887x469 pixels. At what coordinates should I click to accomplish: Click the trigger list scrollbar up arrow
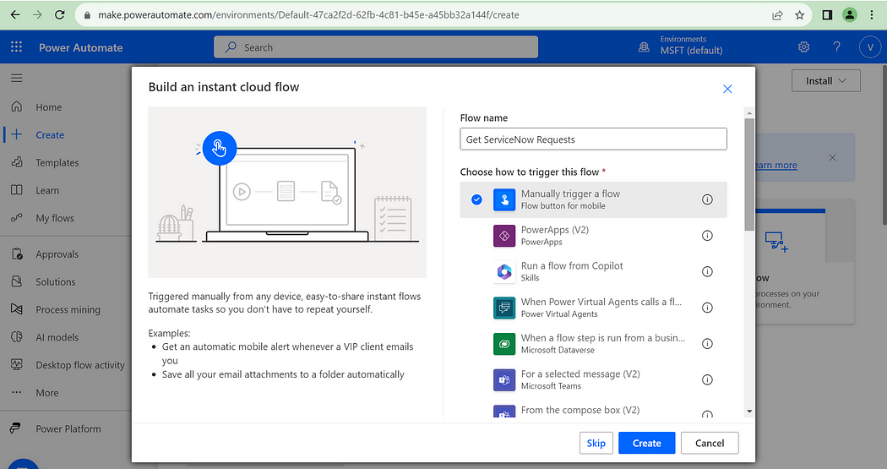coord(749,113)
